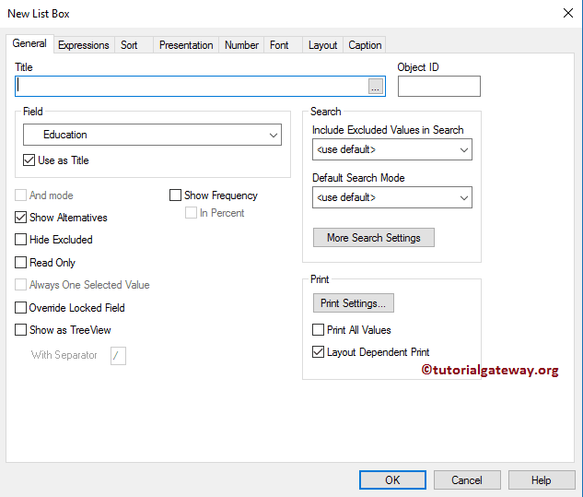Open the Presentation tab
Screen dimensions: 583x497
click(x=186, y=45)
